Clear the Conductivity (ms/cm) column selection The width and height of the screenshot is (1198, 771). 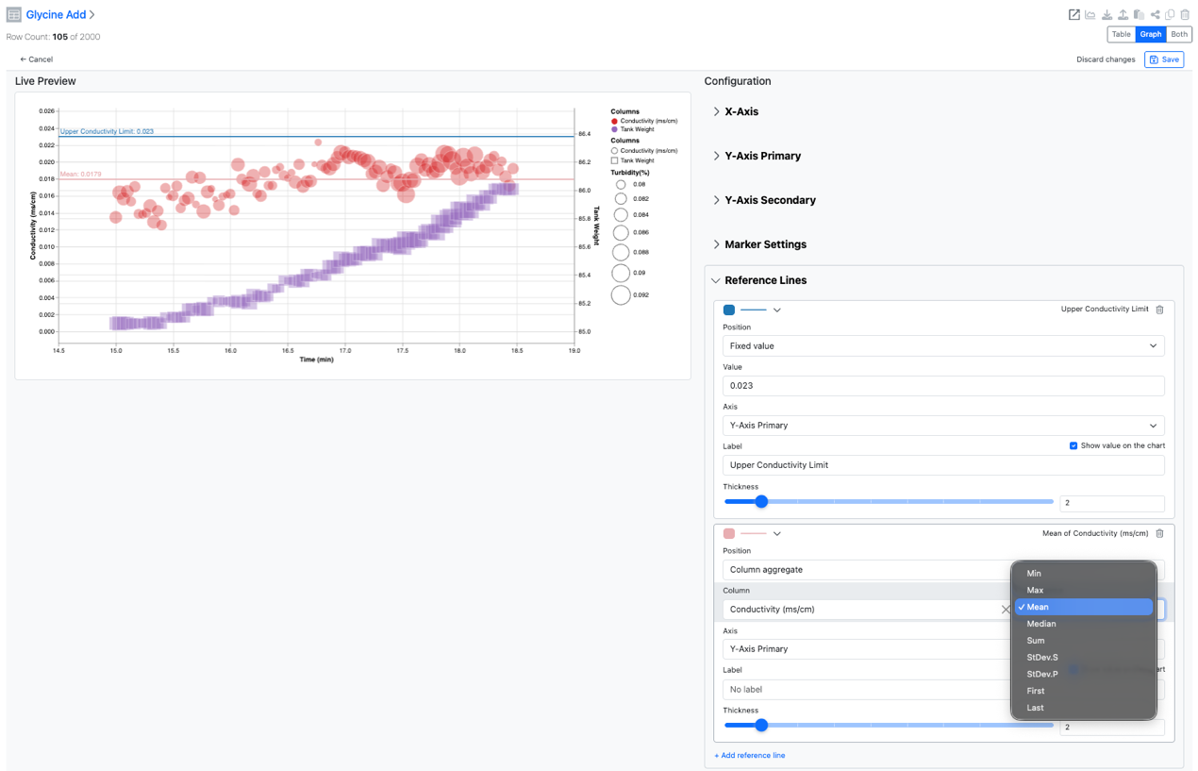pyautogui.click(x=1006, y=610)
